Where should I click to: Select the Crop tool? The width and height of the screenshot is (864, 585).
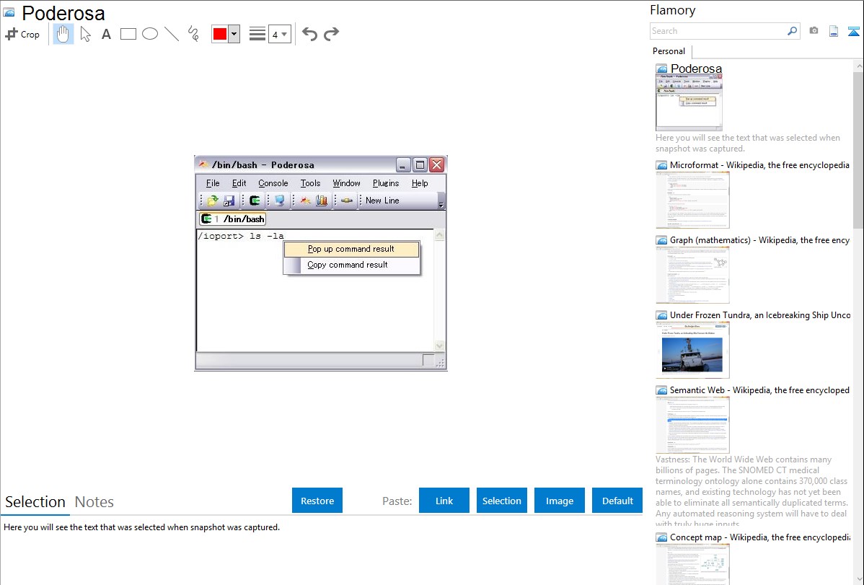point(22,34)
